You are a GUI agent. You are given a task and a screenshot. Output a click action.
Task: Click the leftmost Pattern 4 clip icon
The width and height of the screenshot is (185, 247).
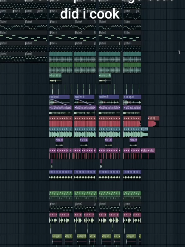[x=1, y=22]
